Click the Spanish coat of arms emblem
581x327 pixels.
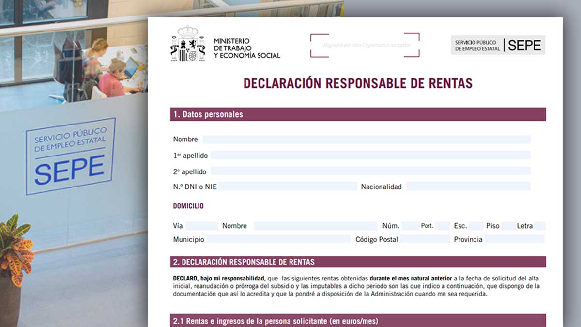click(187, 44)
